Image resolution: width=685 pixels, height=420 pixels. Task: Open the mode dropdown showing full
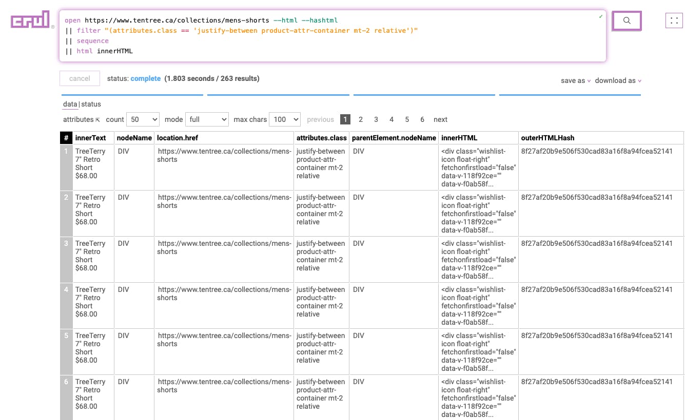pos(207,119)
